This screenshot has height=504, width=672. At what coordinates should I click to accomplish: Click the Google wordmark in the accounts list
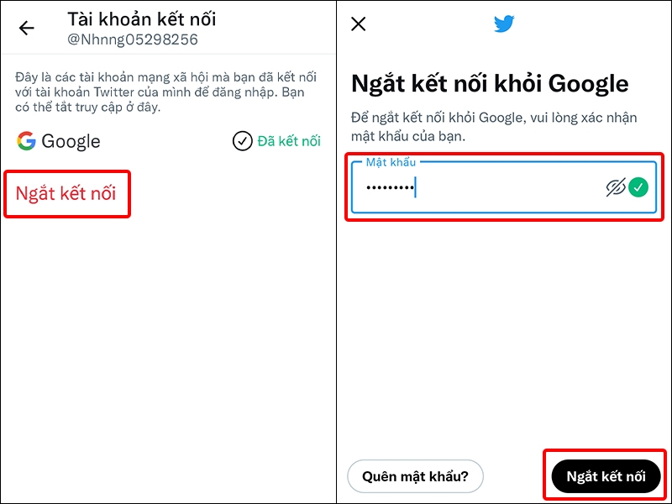pyautogui.click(x=71, y=141)
